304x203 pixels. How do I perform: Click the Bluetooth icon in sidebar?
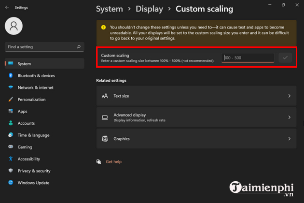pyautogui.click(x=11, y=75)
